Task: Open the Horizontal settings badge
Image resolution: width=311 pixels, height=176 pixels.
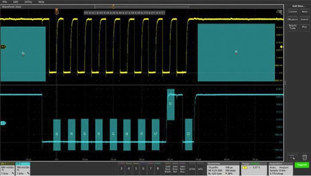Action: point(223,169)
